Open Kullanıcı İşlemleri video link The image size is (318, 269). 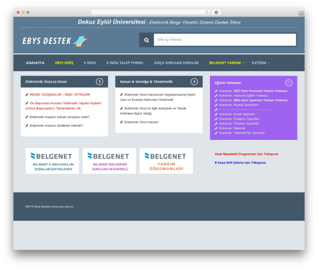pos(239,119)
